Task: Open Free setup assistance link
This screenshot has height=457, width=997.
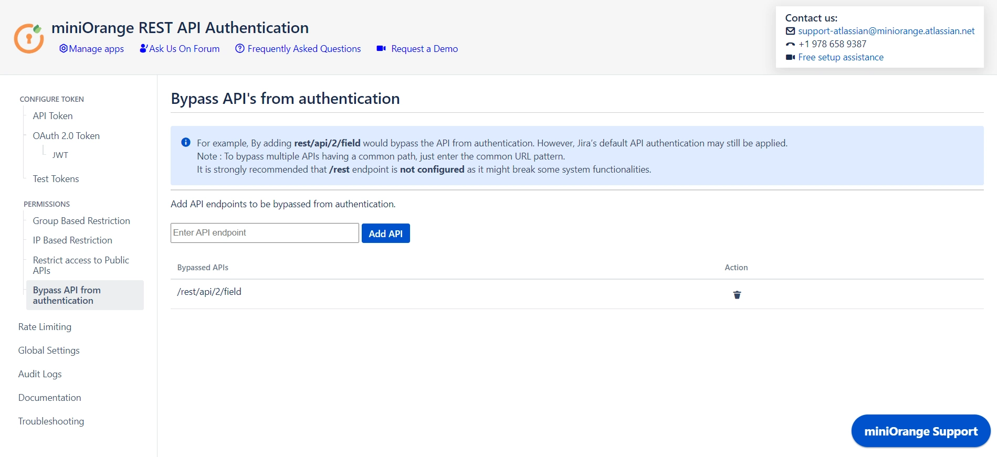Action: click(841, 57)
